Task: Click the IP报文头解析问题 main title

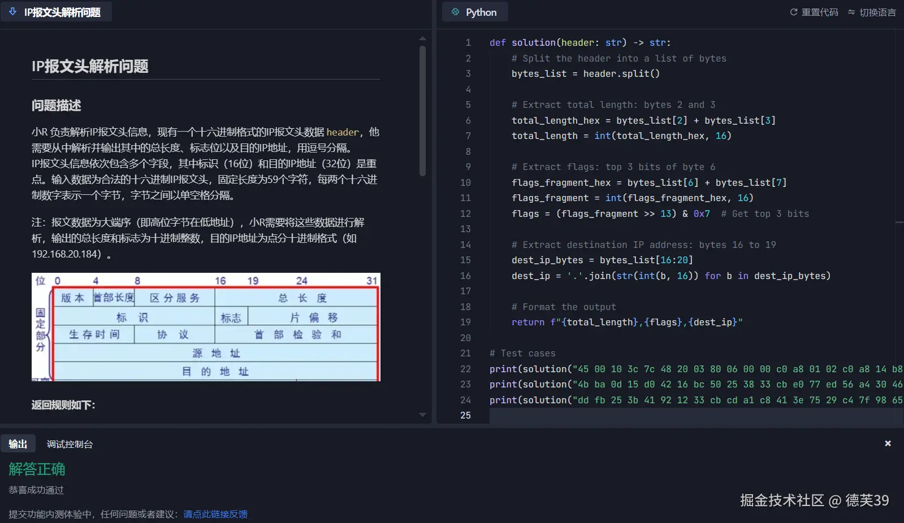Action: pos(90,67)
